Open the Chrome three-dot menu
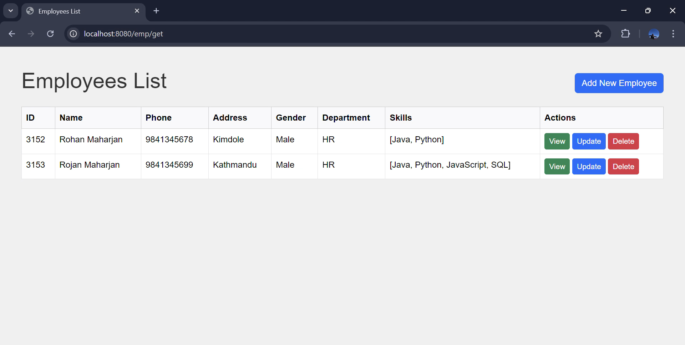Viewport: 685px width, 345px height. [673, 34]
